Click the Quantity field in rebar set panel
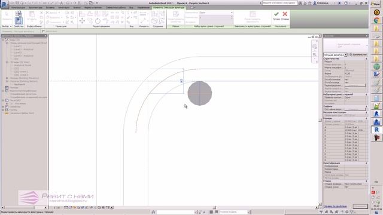383x215 pixels. 216,17
